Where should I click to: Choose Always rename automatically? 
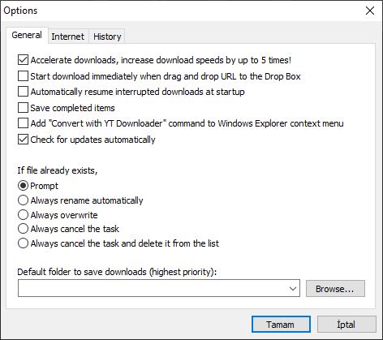click(23, 200)
